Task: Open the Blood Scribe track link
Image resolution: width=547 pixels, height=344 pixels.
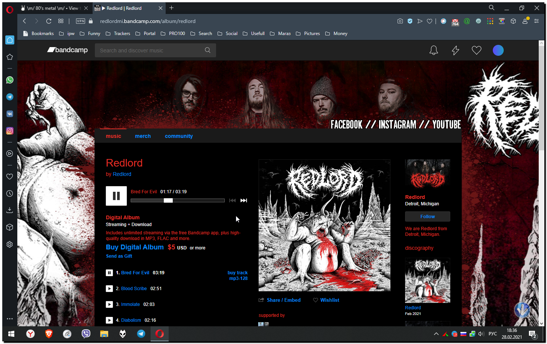Action: (x=134, y=289)
